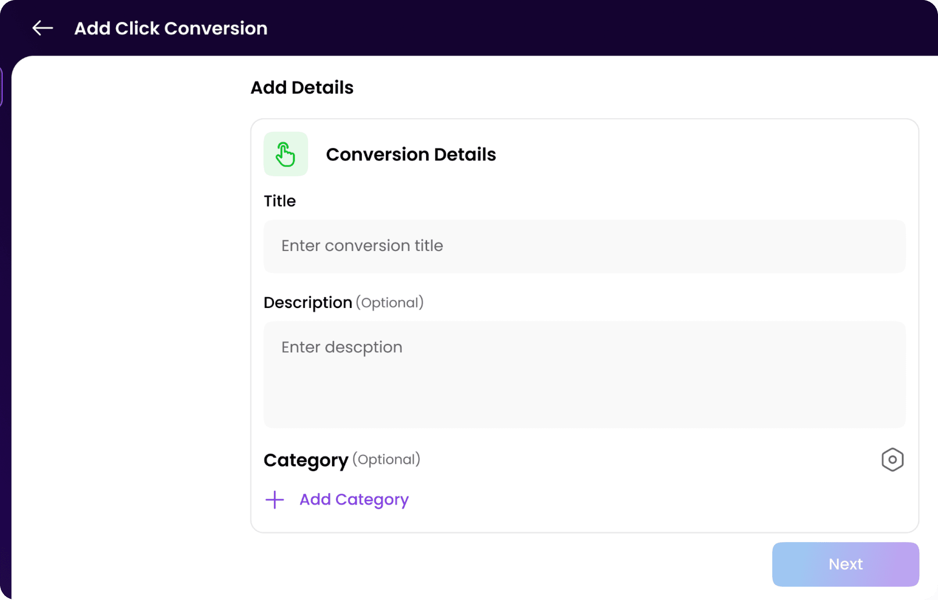The height and width of the screenshot is (600, 938).
Task: Click the Title field label
Action: (x=280, y=201)
